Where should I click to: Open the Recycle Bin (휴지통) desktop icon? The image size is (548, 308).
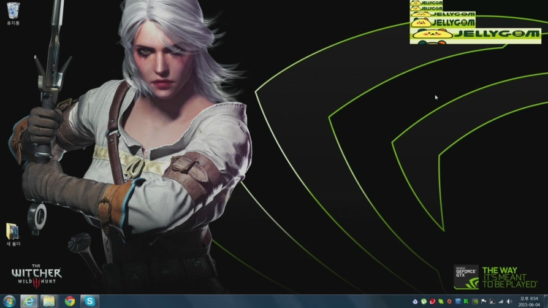(13, 13)
